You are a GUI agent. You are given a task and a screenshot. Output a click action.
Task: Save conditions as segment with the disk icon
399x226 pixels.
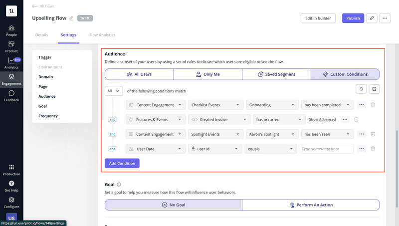coord(374,89)
